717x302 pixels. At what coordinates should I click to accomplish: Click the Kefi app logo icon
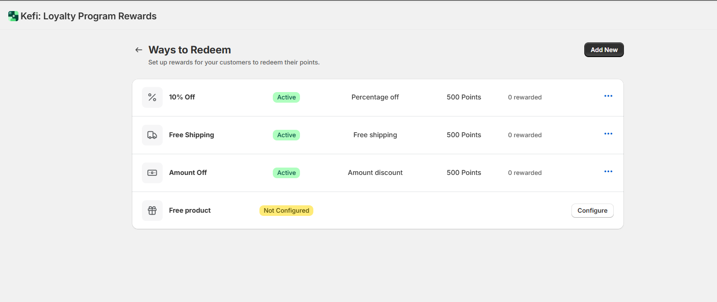[x=13, y=16]
